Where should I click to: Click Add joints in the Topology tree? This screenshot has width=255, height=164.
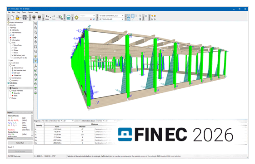(x=15, y=30)
